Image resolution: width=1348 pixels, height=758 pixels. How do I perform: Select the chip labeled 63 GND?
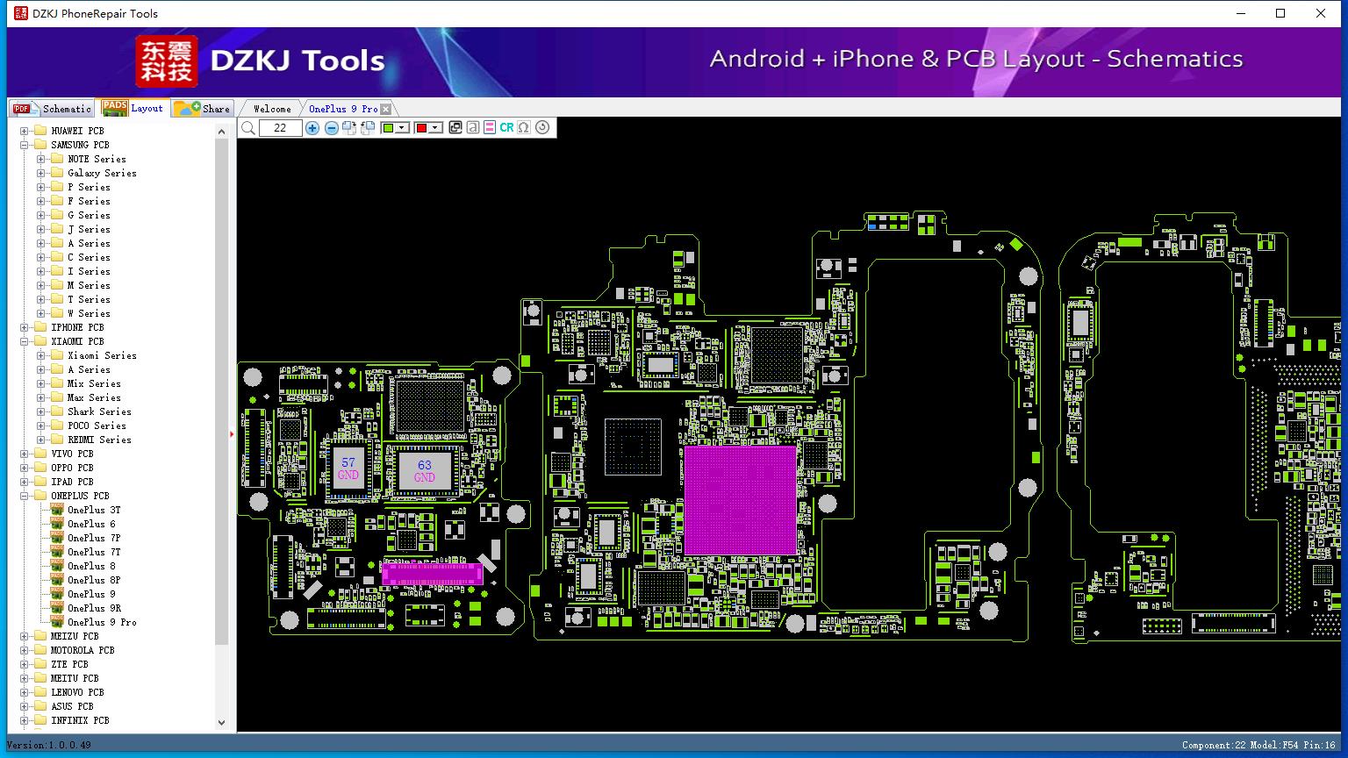pos(425,471)
